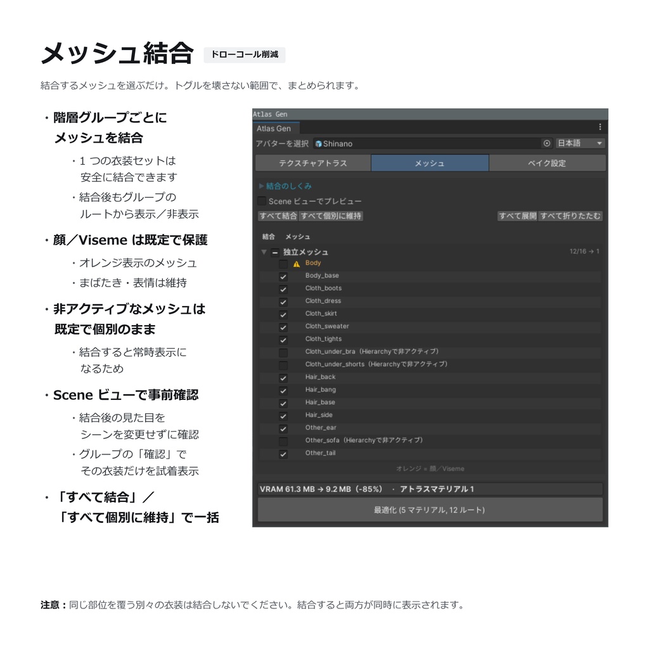Collapse the 独立メッシュ group arrow

coord(264,252)
